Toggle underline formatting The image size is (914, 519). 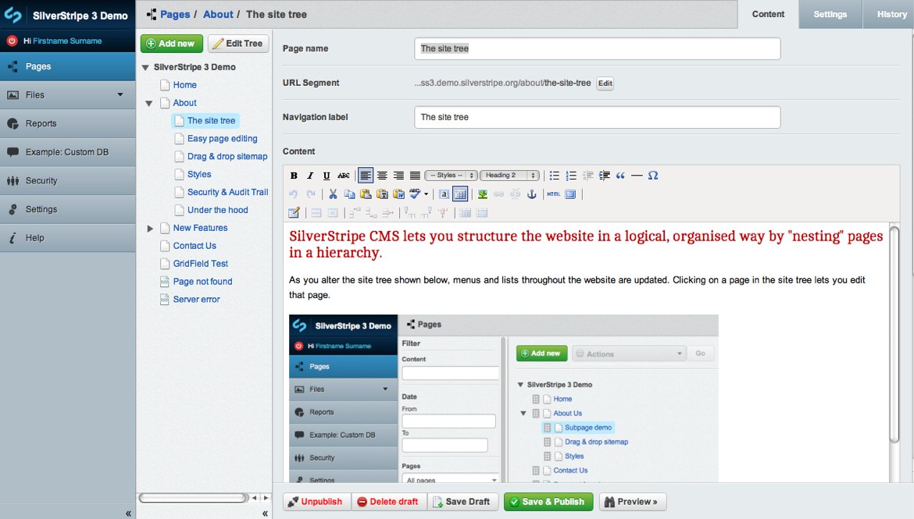[x=327, y=176]
